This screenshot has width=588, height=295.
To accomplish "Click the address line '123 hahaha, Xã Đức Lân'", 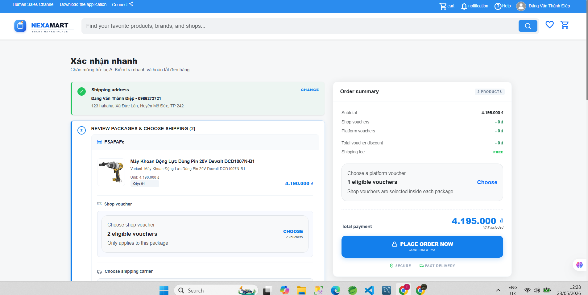I will coord(137,106).
